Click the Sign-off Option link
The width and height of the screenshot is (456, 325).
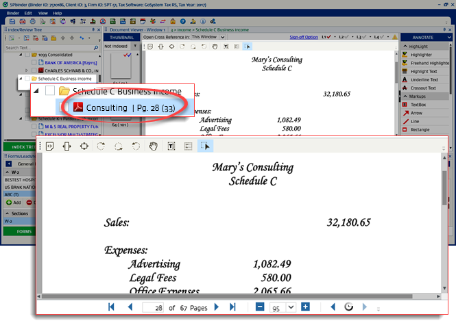tap(304, 37)
